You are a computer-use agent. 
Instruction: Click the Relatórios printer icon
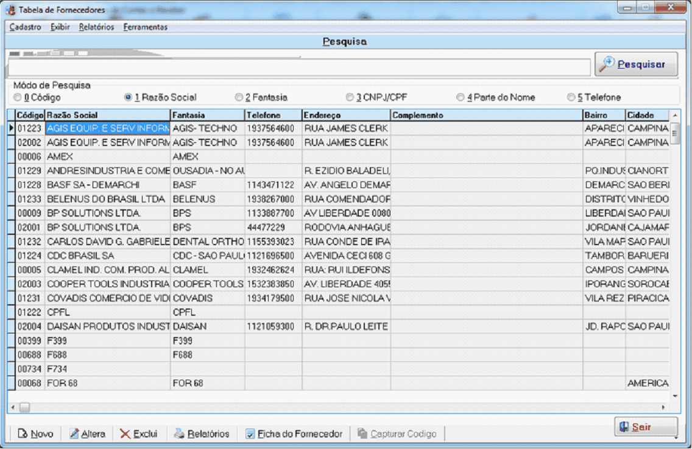(x=179, y=434)
